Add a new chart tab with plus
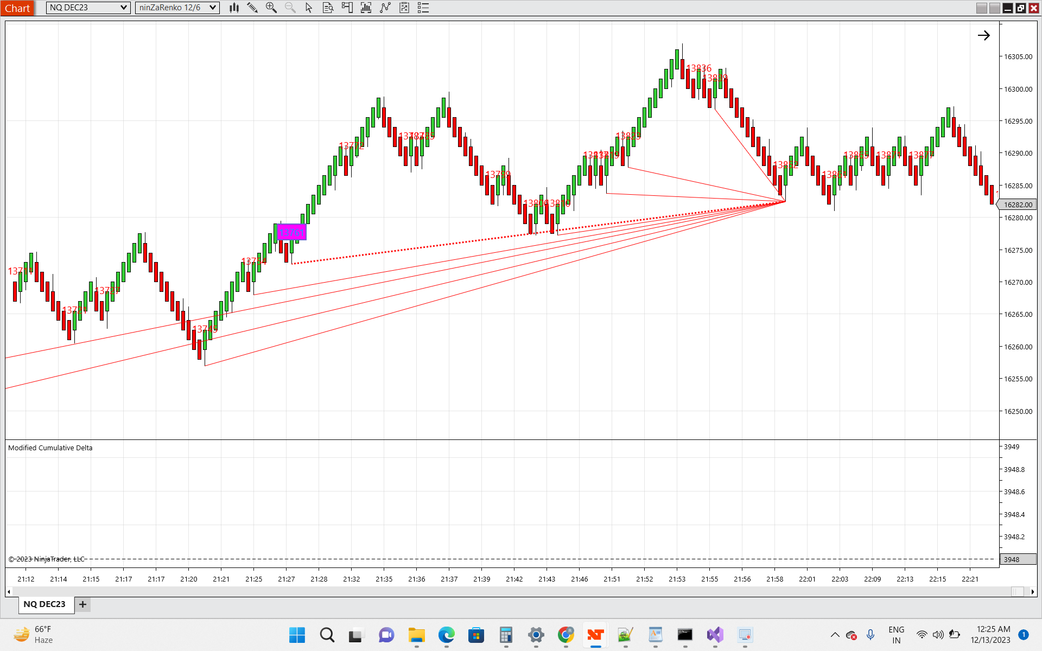Screen dimensions: 1042x651 click(82, 604)
